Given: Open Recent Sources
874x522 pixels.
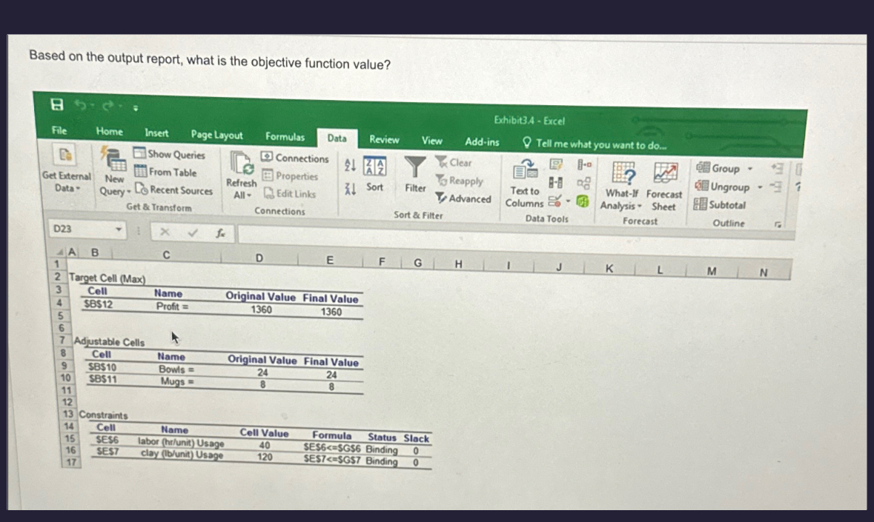Looking at the screenshot, I should click(x=174, y=190).
